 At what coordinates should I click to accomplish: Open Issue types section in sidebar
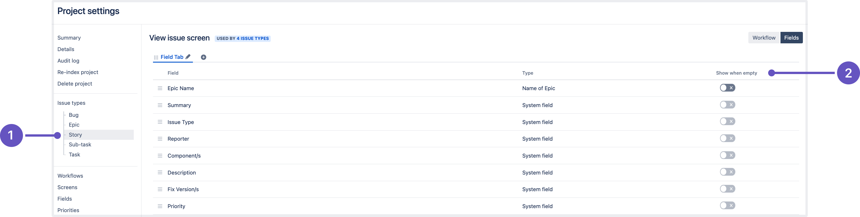(x=71, y=103)
